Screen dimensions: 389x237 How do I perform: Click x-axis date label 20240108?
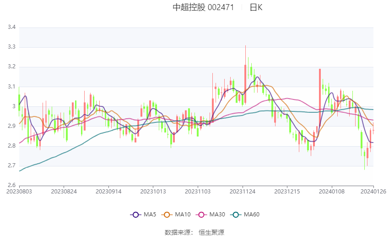pyautogui.click(x=332, y=192)
